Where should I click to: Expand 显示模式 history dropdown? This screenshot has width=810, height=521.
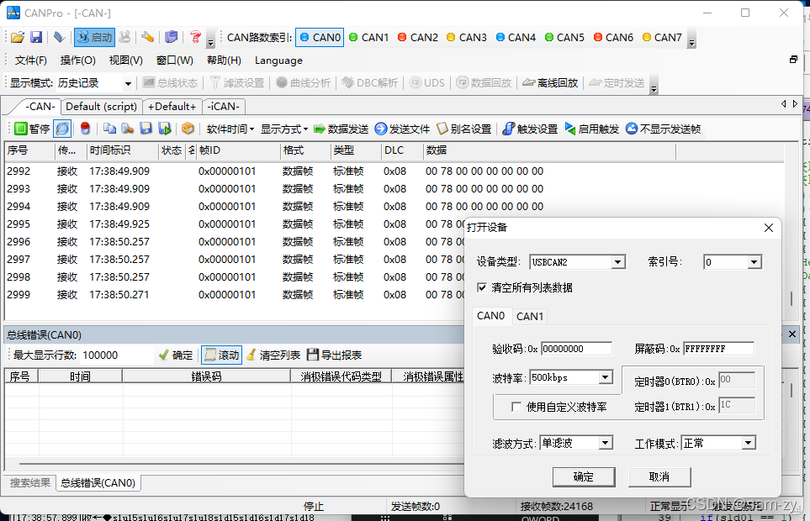(128, 83)
